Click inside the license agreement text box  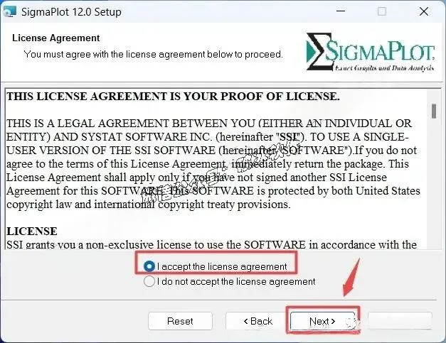click(x=216, y=170)
